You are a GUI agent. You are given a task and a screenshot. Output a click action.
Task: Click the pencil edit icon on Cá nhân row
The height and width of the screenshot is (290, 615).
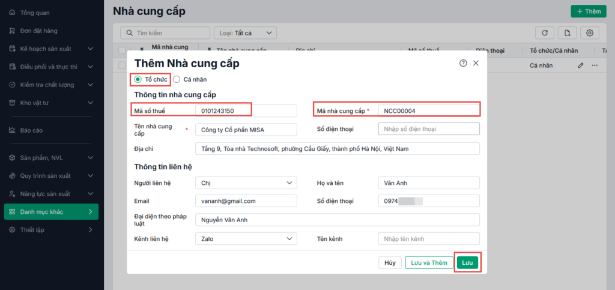[x=581, y=65]
